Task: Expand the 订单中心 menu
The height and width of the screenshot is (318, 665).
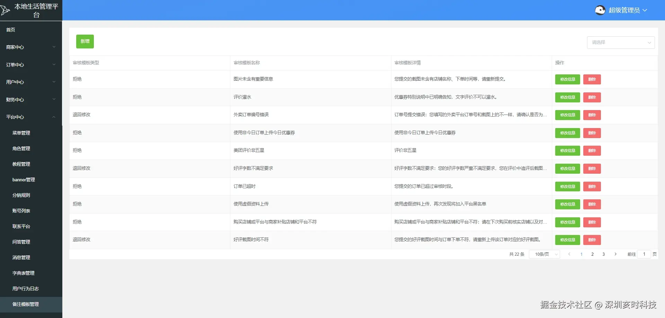Action: tap(31, 65)
